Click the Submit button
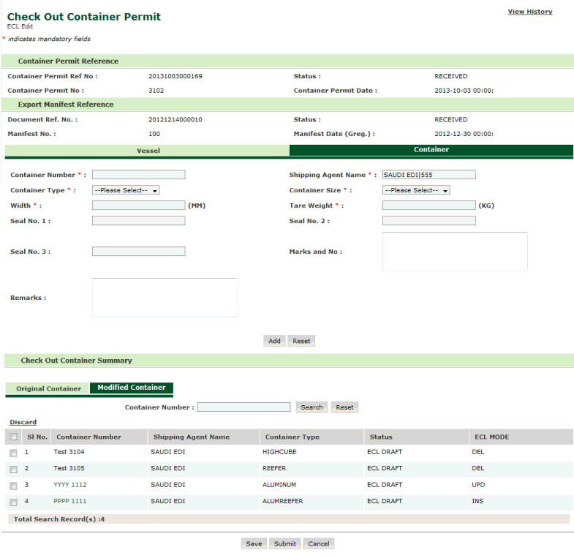The width and height of the screenshot is (574, 558). tap(284, 544)
